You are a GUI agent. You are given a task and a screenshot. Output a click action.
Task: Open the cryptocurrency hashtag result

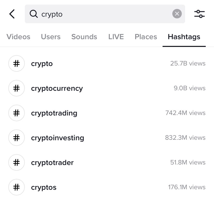(x=57, y=88)
